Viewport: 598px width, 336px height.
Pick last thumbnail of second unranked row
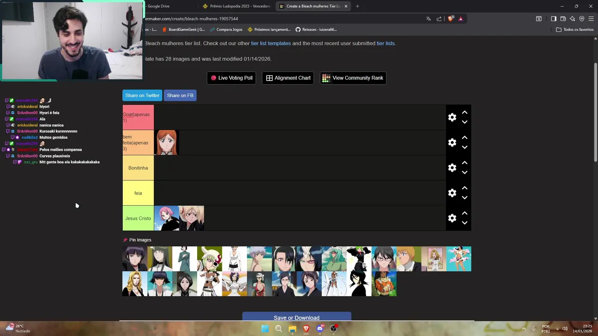pos(384,284)
